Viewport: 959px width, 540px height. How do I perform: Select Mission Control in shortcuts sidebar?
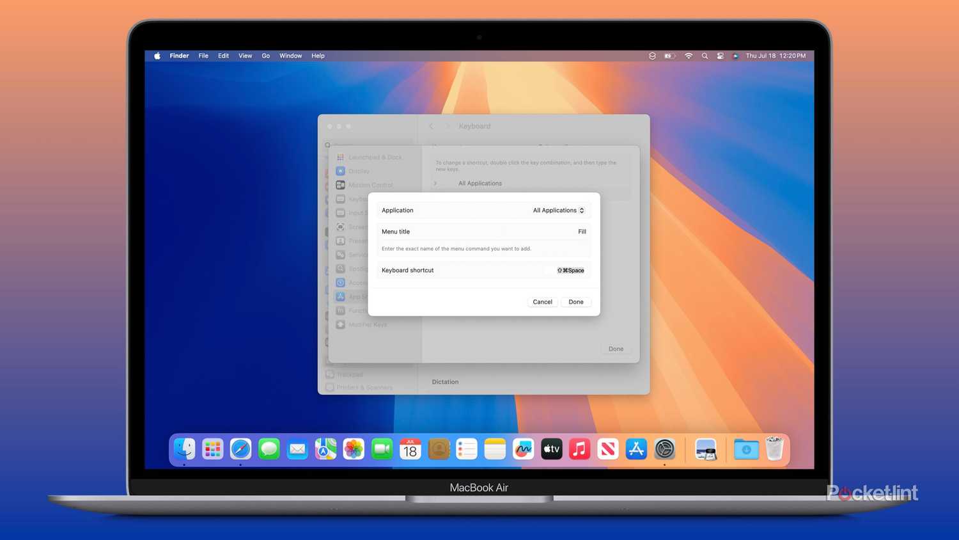point(370,186)
